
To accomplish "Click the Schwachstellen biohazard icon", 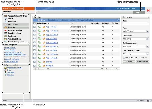I will pyautogui.click(x=5, y=30).
